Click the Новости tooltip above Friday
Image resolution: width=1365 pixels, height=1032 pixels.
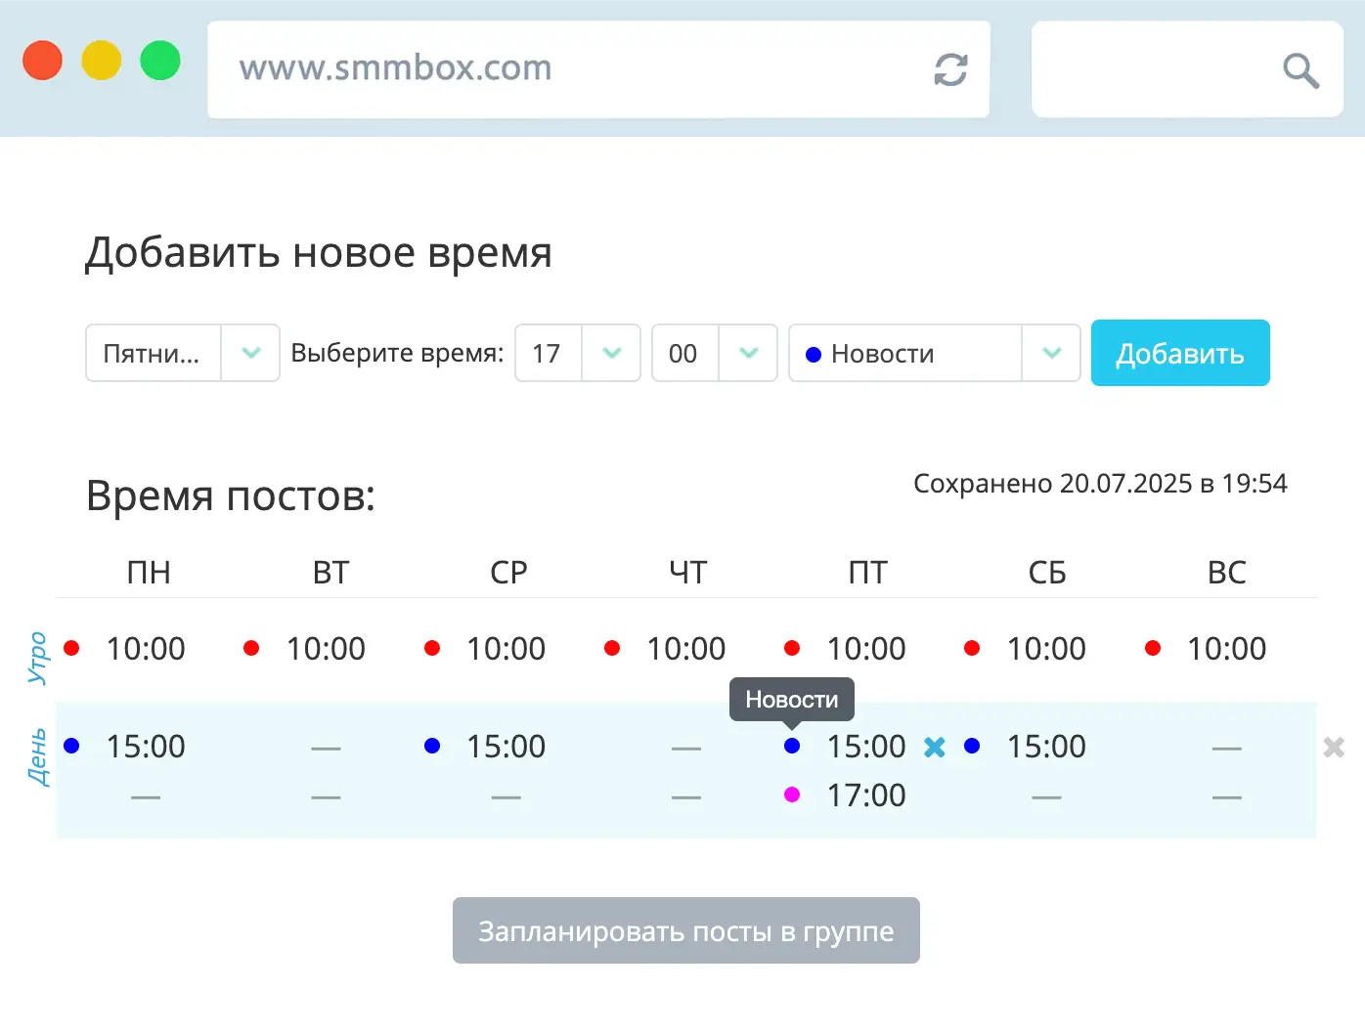(x=792, y=699)
